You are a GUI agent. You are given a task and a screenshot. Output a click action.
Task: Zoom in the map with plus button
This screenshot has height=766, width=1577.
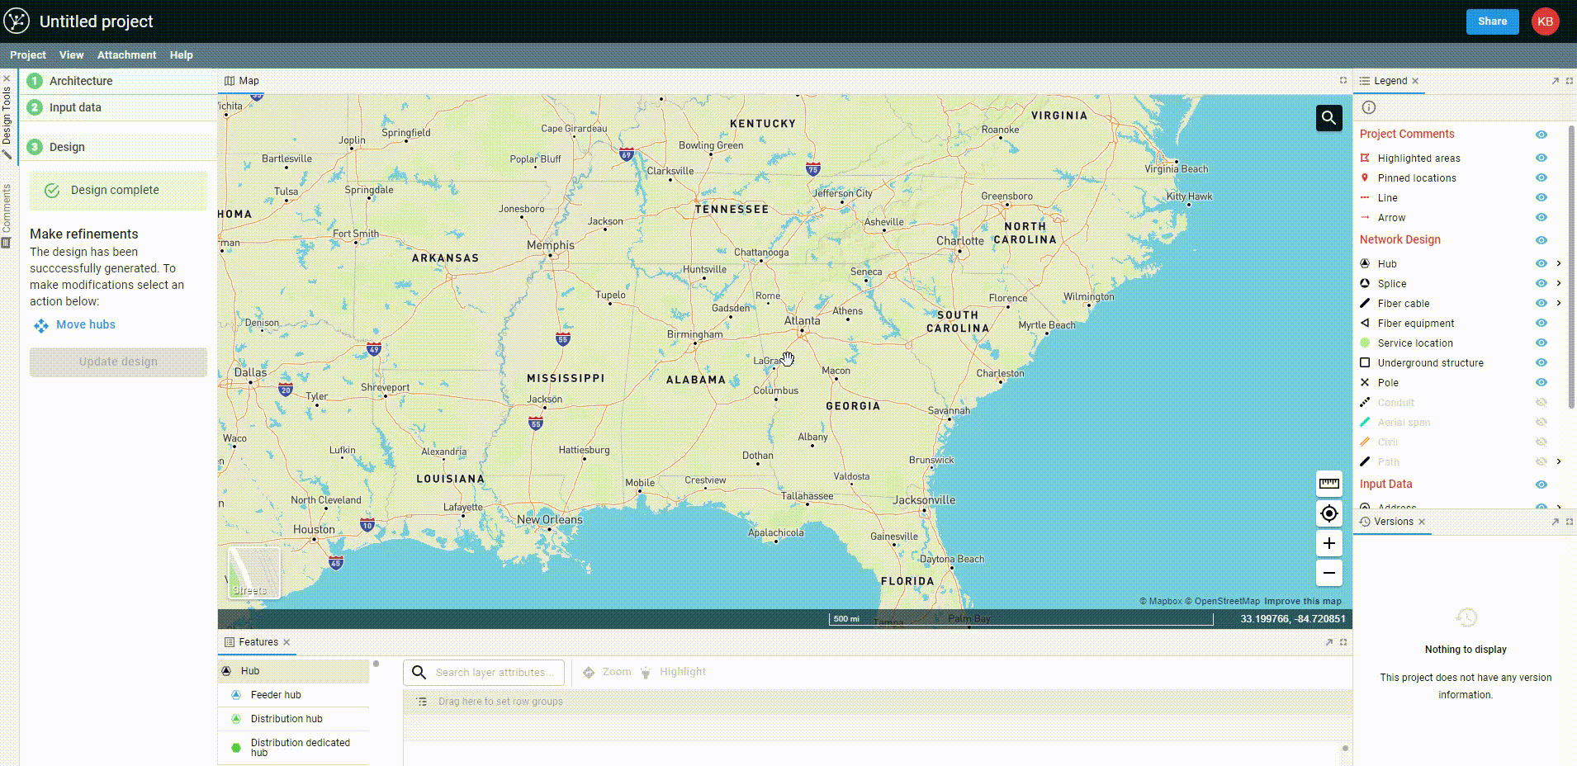tap(1328, 543)
